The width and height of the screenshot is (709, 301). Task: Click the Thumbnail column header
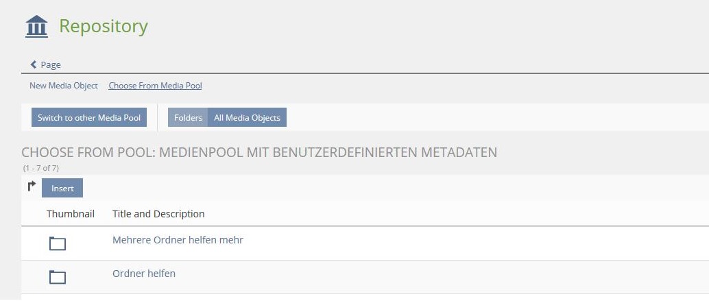point(71,214)
